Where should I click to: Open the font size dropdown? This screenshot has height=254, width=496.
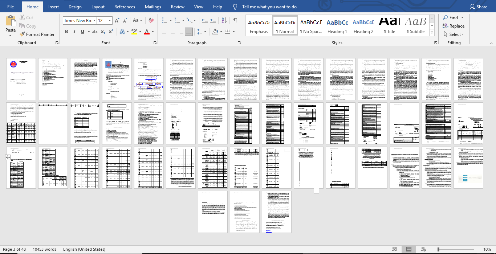coord(110,21)
